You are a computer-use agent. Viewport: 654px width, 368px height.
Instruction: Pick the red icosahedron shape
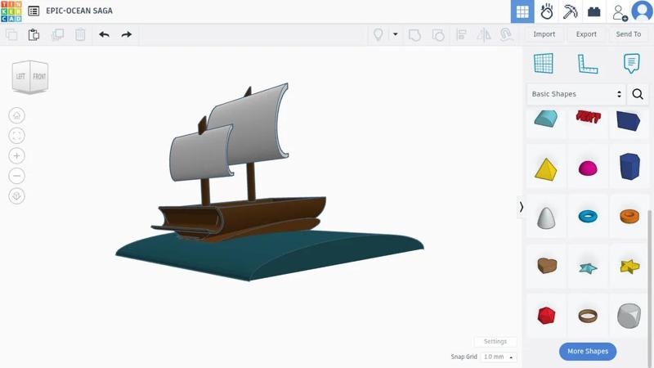[546, 316]
